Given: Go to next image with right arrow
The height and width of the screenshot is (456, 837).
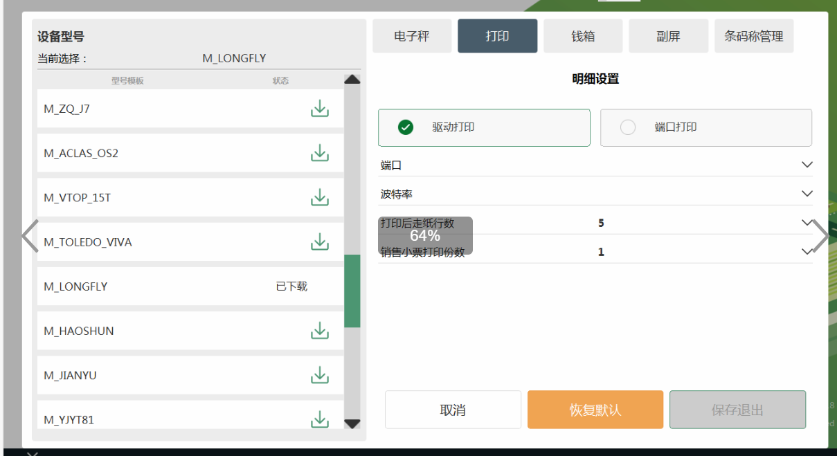Looking at the screenshot, I should 820,236.
